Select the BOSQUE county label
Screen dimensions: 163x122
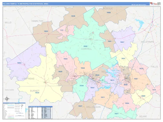(108, 8)
